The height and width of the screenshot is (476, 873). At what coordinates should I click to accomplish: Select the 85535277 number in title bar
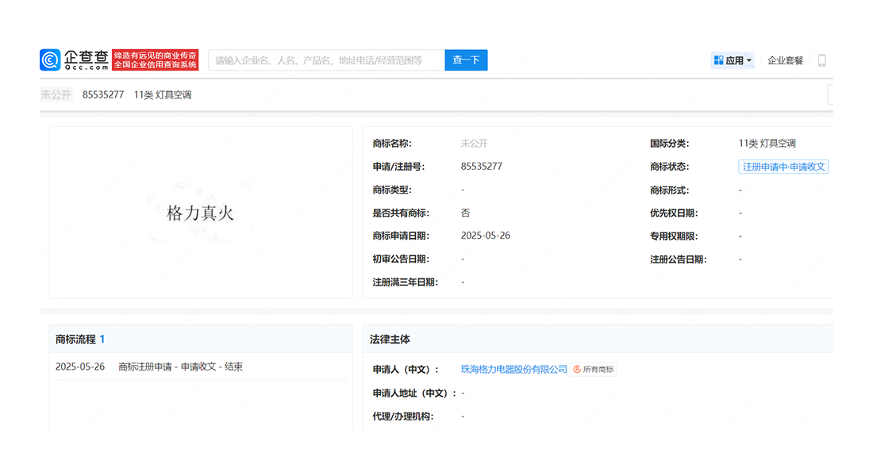(x=103, y=94)
